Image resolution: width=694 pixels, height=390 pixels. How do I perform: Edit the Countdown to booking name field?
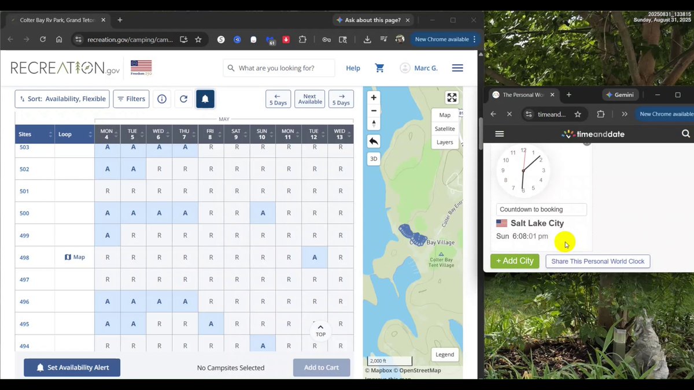541,209
